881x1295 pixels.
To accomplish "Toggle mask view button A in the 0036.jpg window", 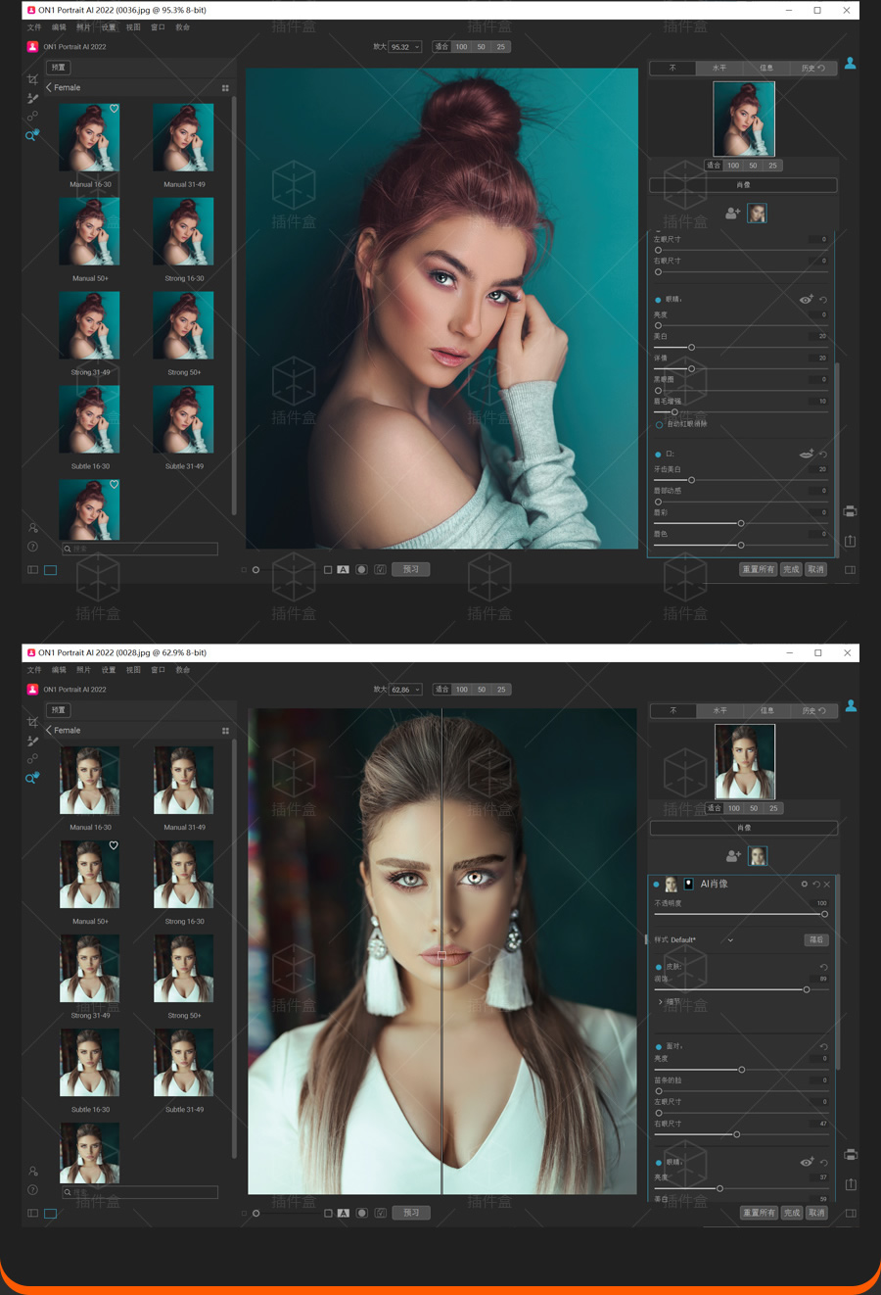I will pyautogui.click(x=343, y=569).
